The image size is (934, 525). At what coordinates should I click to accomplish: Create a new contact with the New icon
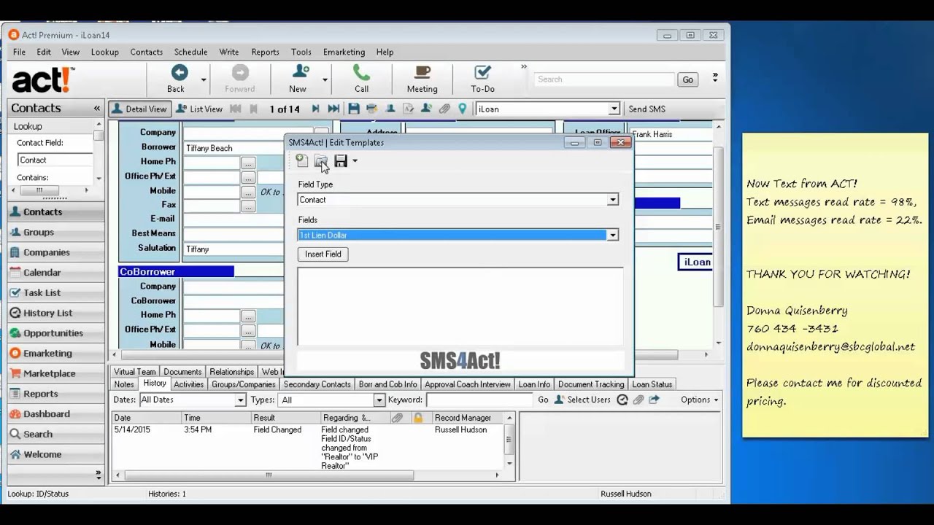(x=299, y=73)
